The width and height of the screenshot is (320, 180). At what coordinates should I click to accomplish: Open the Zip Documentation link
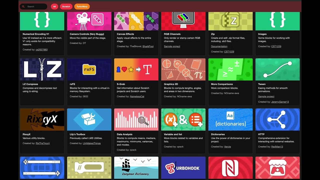pos(219,46)
